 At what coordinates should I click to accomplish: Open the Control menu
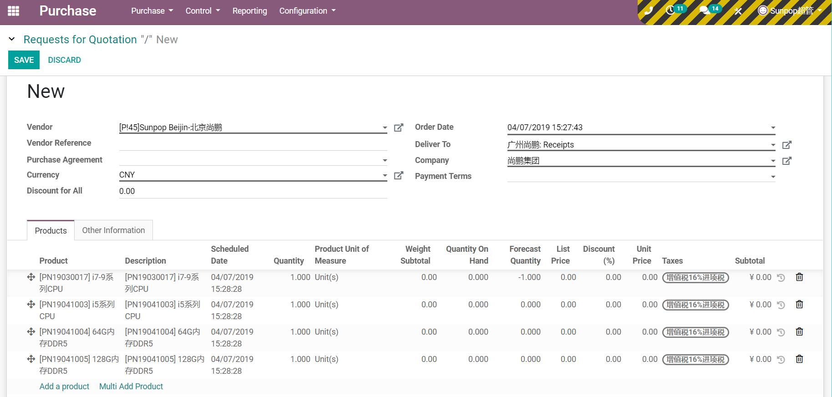203,11
